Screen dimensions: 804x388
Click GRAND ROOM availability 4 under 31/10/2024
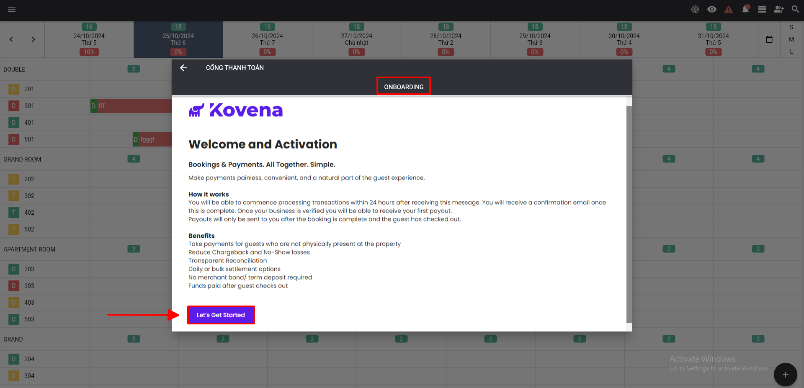[758, 159]
